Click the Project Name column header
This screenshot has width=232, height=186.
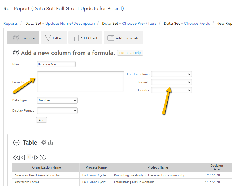point(157,167)
